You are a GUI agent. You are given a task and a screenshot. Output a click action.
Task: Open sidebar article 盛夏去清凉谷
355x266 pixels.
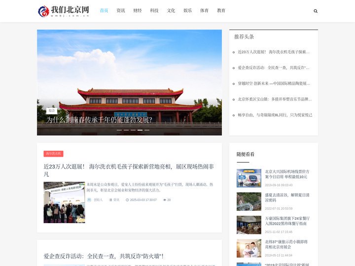pyautogui.click(x=287, y=198)
